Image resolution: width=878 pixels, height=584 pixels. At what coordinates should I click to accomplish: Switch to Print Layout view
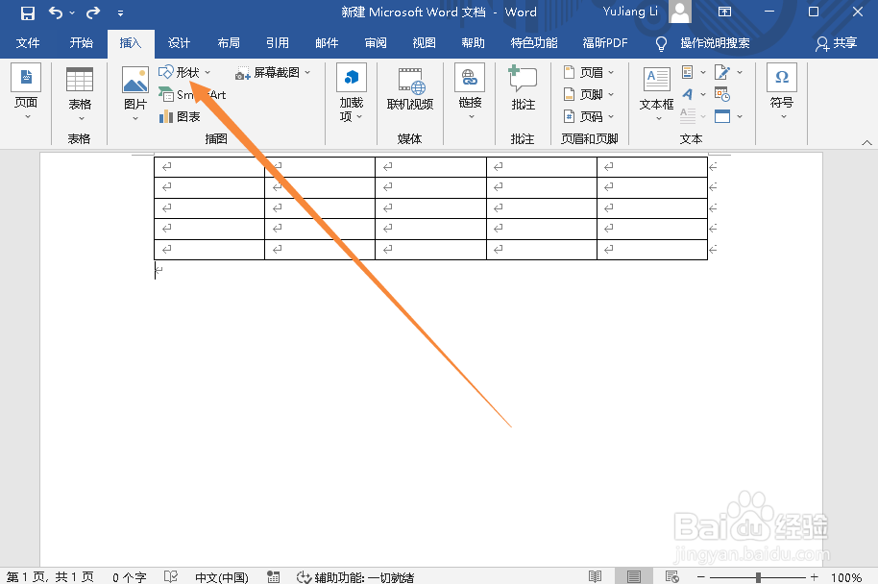(x=634, y=576)
